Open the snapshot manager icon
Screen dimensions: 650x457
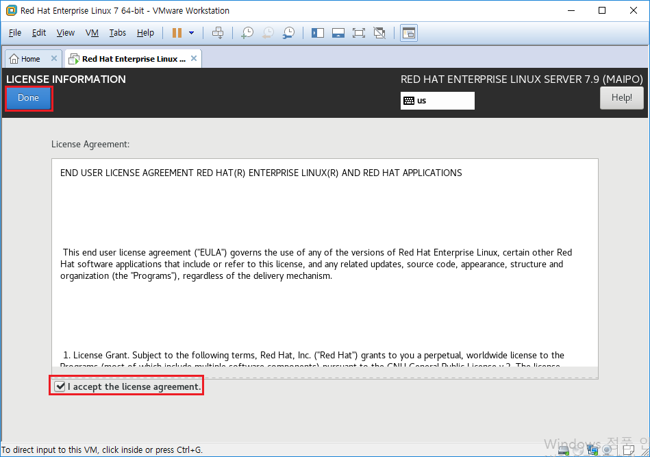tap(288, 33)
